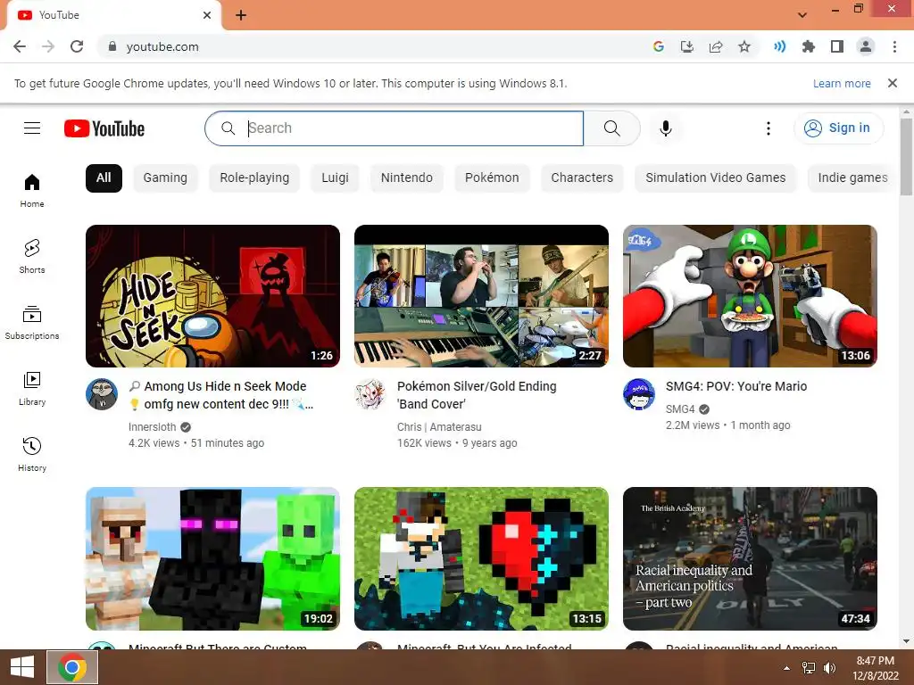Click browser back arrow
This screenshot has width=914, height=685.
pos(20,46)
